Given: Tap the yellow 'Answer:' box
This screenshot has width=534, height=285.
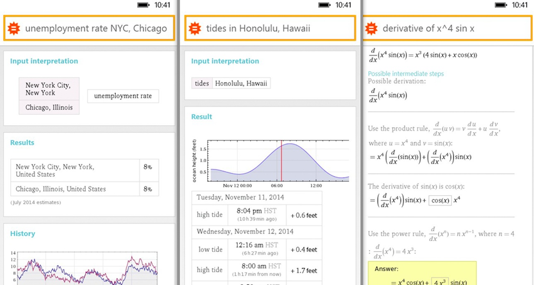Looking at the screenshot, I should click(422, 273).
